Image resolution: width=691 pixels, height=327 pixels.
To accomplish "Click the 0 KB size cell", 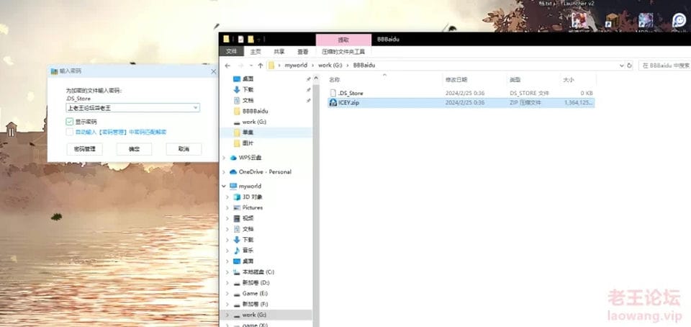I will point(587,93).
